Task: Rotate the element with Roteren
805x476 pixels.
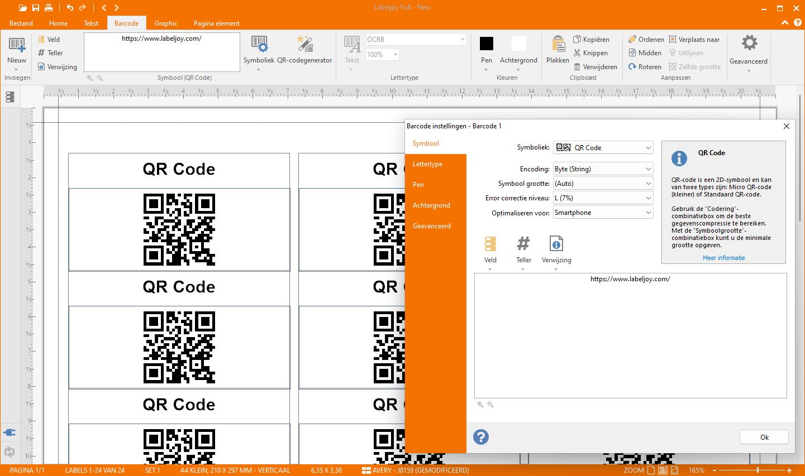Action: tap(645, 67)
